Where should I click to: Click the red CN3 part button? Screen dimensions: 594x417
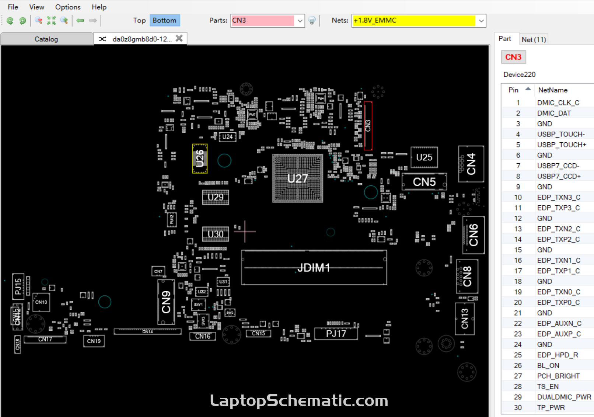[x=513, y=57]
